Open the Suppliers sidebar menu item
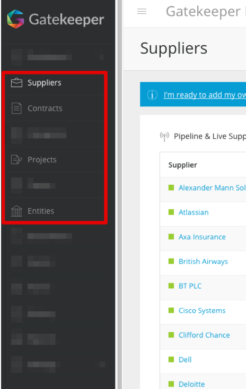This screenshot has height=389, width=246. [x=55, y=82]
